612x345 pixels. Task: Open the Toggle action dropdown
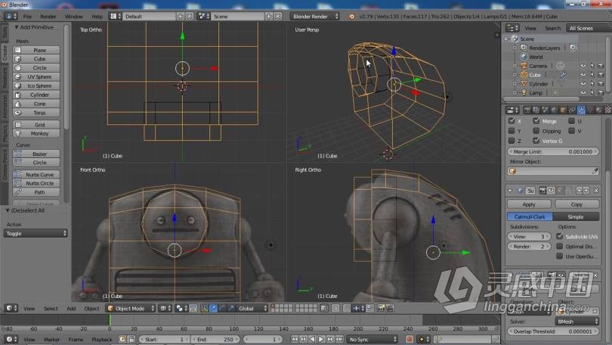click(x=36, y=233)
